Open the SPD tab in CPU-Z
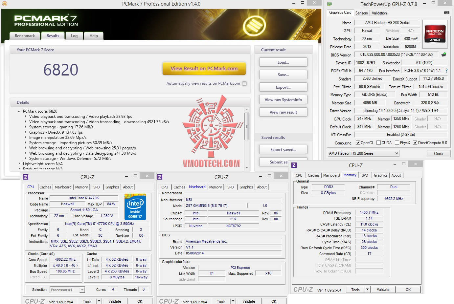 [97, 187]
